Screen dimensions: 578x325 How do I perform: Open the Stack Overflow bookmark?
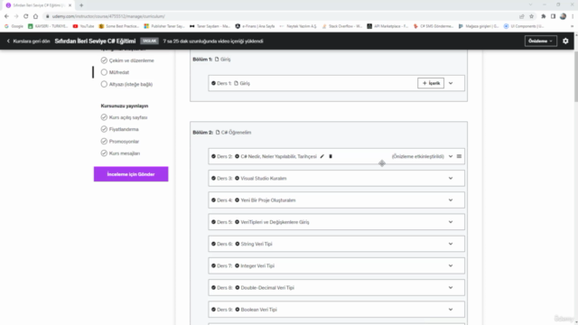(342, 26)
